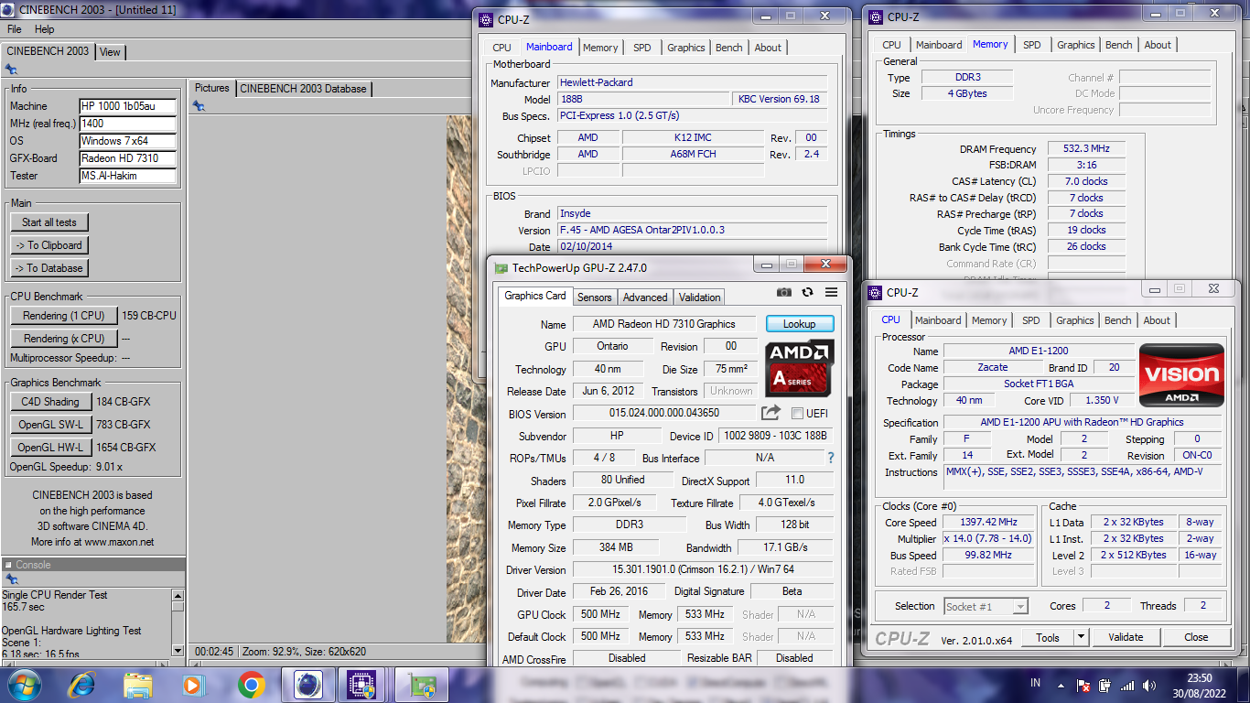This screenshot has width=1250, height=703.
Task: Click the IN language indicator in taskbar
Action: click(x=1035, y=684)
